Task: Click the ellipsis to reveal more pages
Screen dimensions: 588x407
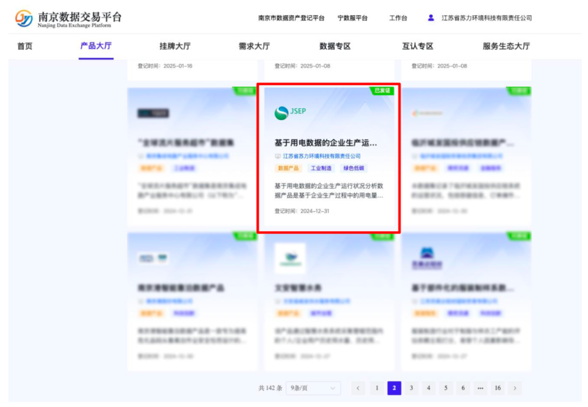Action: tap(480, 388)
